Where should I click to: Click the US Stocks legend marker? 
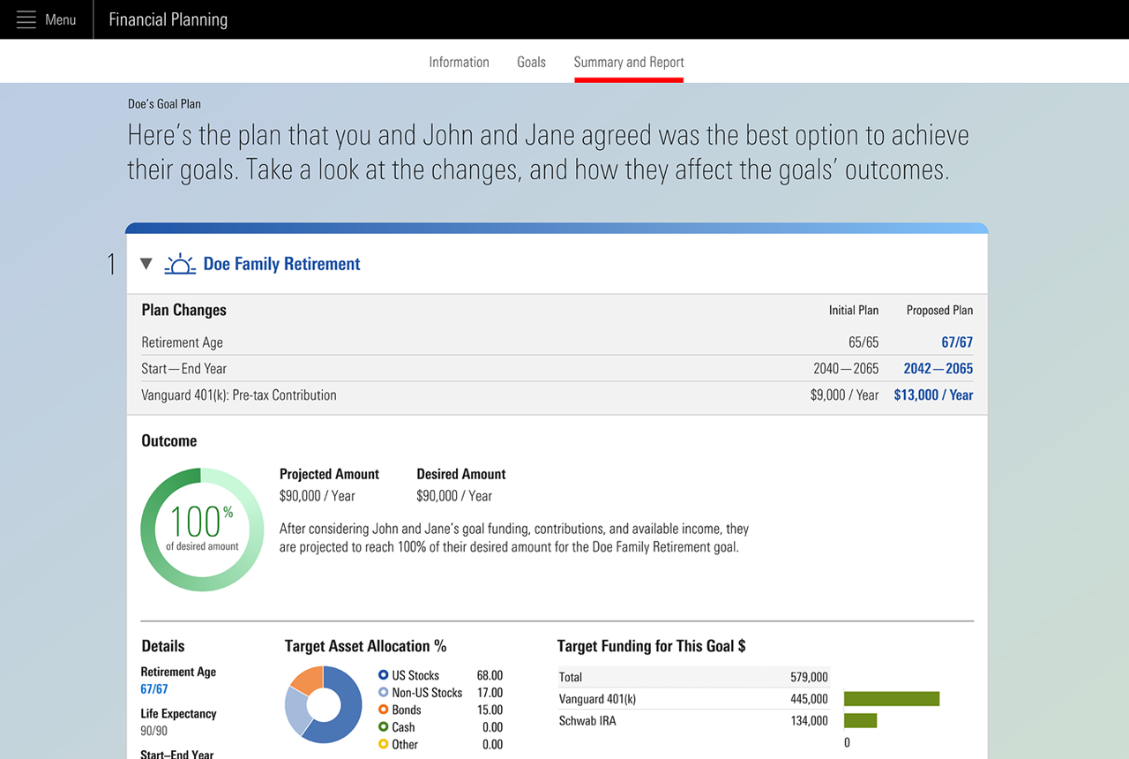point(383,675)
